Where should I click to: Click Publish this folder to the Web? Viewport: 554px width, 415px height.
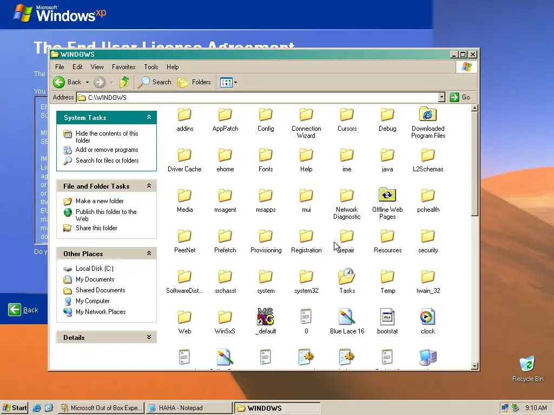pyautogui.click(x=106, y=215)
